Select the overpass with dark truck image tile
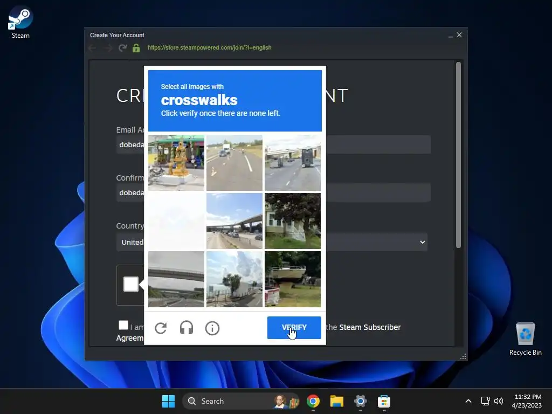The image size is (552, 414). [x=293, y=163]
